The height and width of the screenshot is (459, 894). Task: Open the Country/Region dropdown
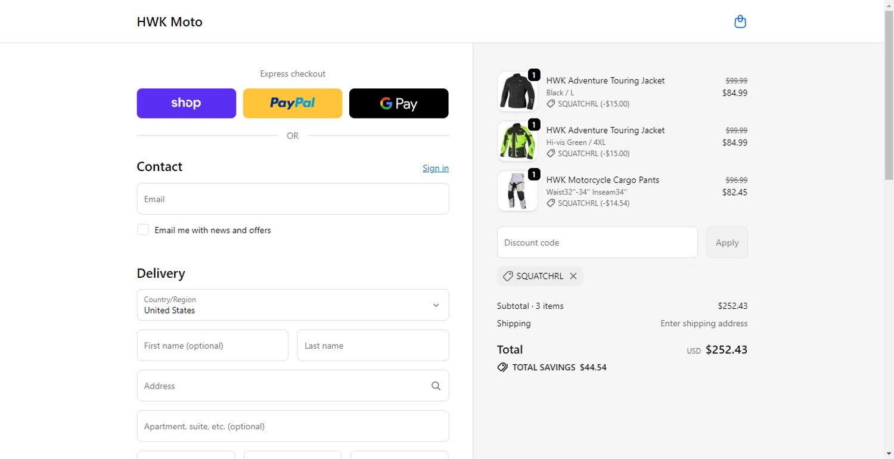[x=293, y=305]
